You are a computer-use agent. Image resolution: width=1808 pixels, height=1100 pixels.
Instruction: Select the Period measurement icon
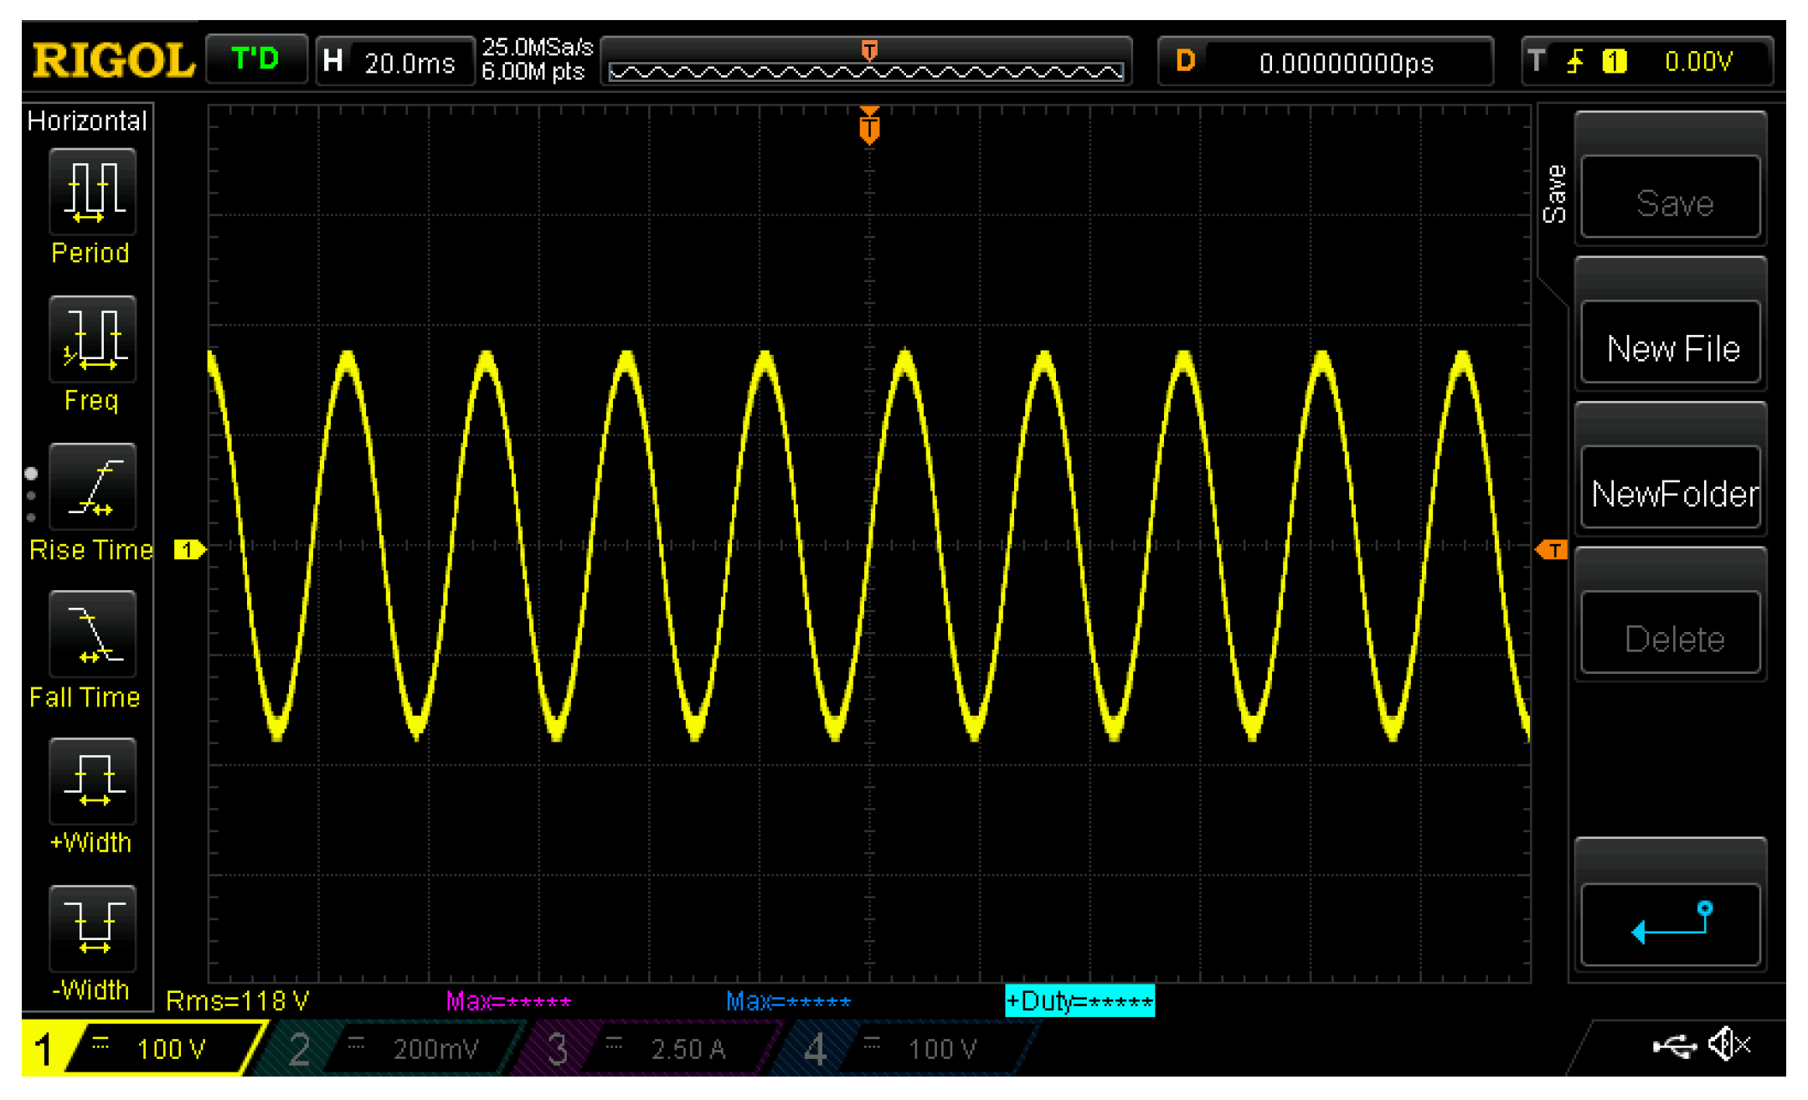(x=92, y=191)
